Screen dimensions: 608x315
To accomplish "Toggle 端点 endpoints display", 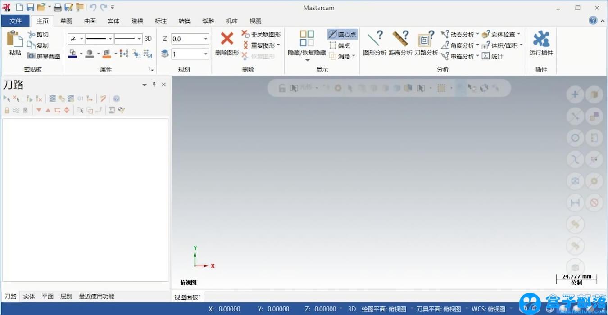I will [340, 45].
